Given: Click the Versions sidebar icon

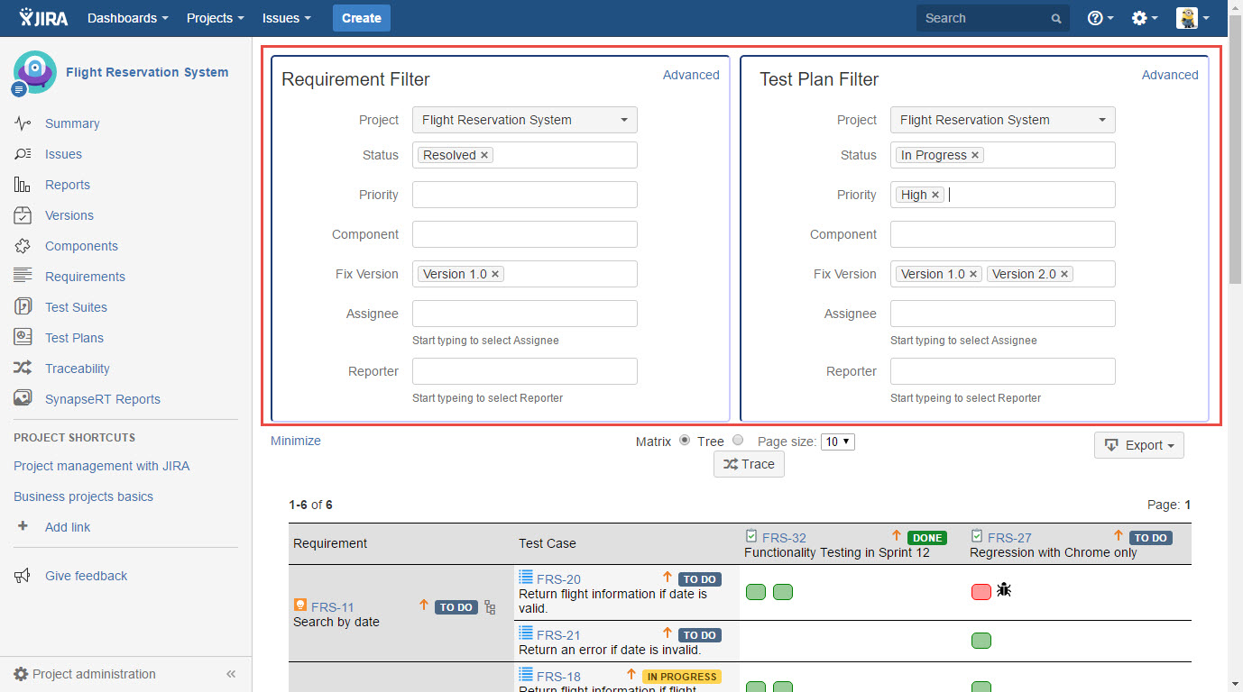Looking at the screenshot, I should pos(23,215).
